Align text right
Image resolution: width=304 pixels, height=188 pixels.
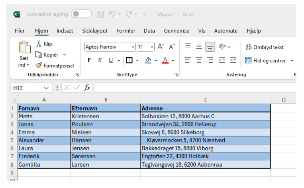pyautogui.click(x=210, y=60)
